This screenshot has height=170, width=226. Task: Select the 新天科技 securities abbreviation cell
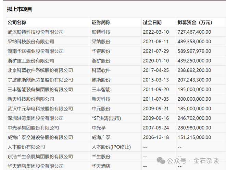click(x=101, y=99)
